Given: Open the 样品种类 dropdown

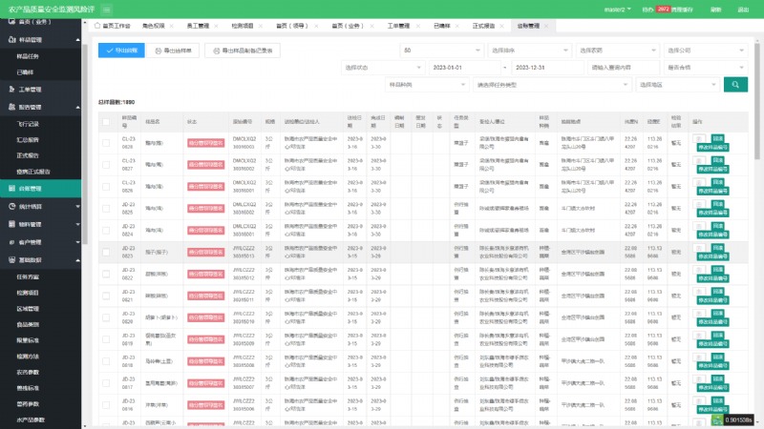Looking at the screenshot, I should click(427, 85).
